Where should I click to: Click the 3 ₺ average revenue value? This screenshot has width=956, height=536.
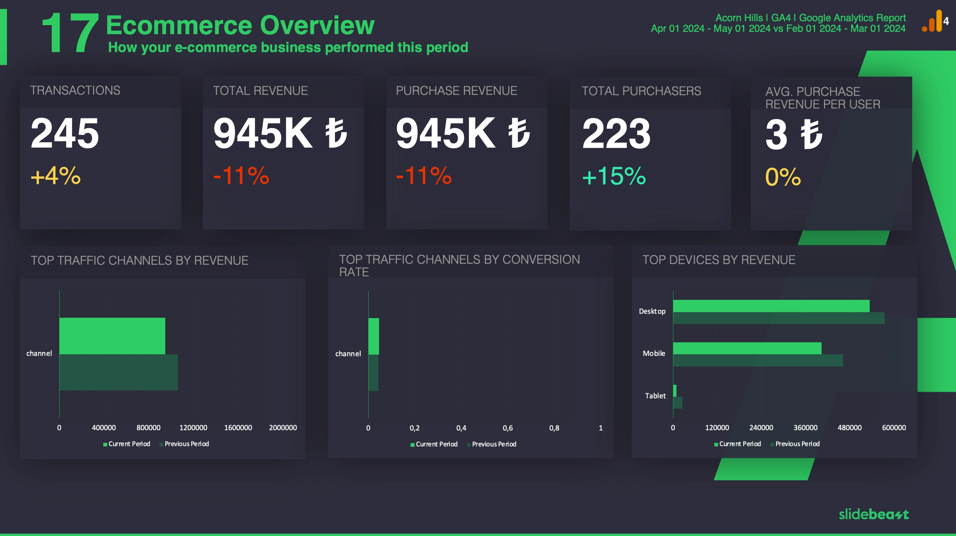coord(794,134)
